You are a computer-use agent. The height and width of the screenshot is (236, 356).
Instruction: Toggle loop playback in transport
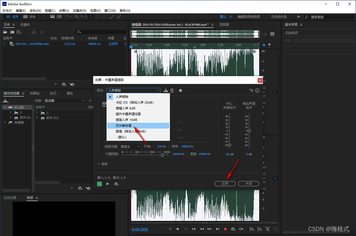pyautogui.click(x=233, y=229)
